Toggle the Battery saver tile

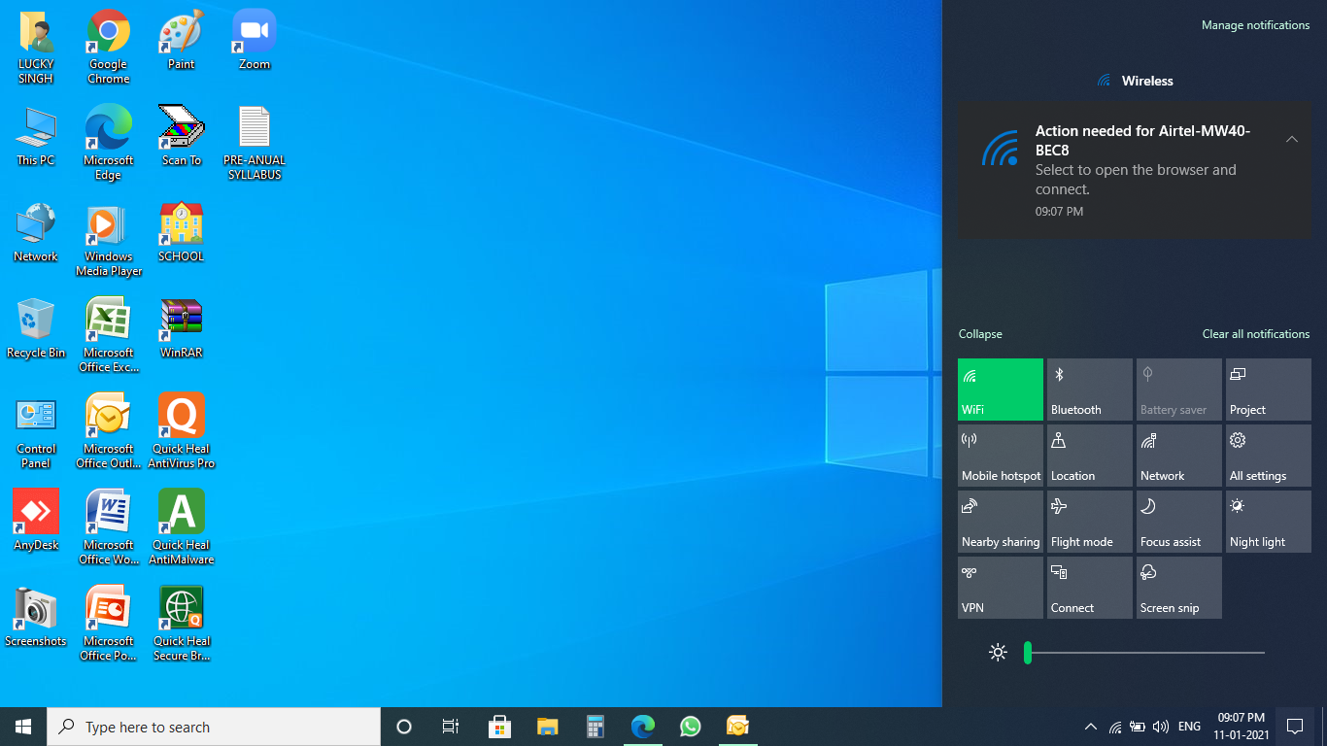point(1179,390)
